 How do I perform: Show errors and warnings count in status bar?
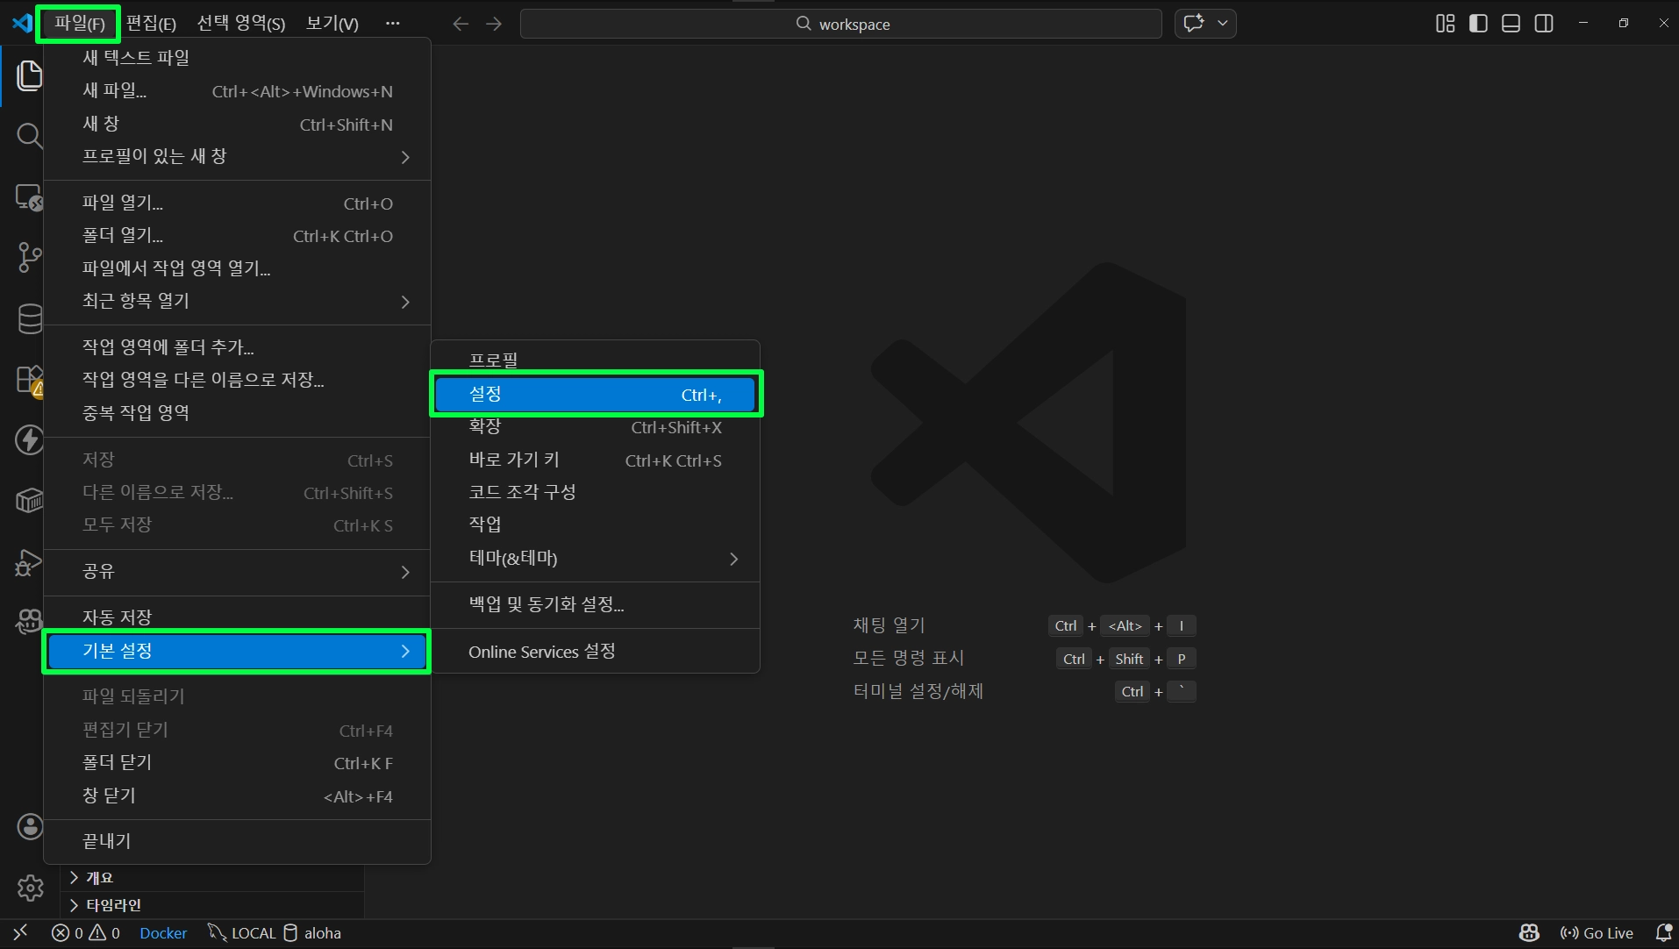tap(86, 933)
